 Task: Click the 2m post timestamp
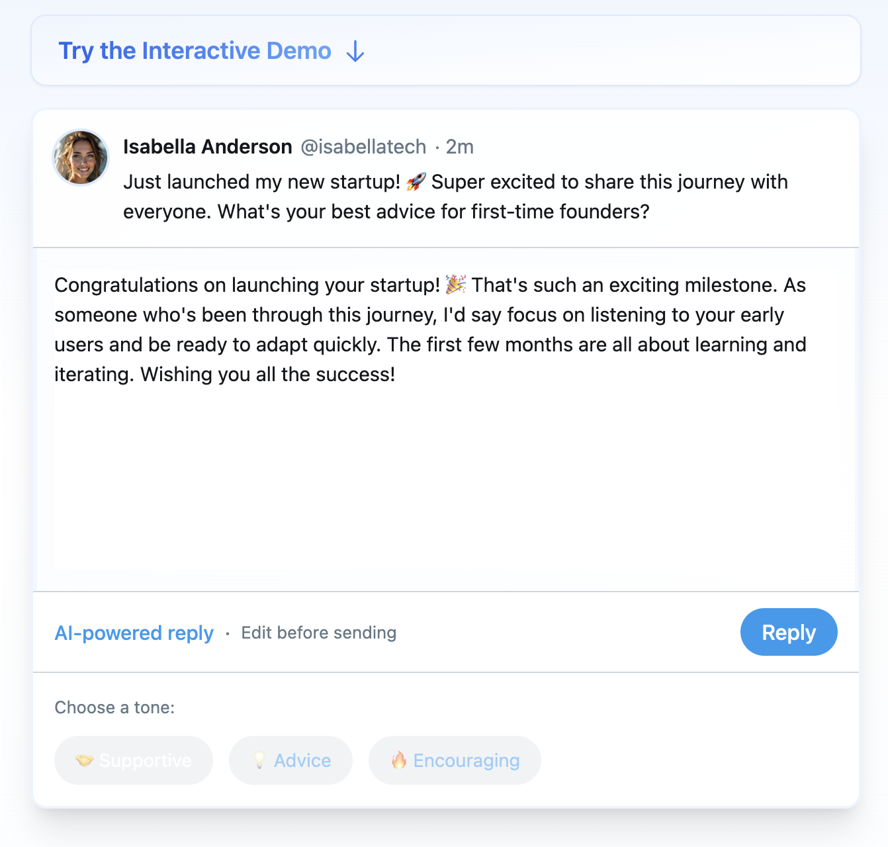pos(460,147)
